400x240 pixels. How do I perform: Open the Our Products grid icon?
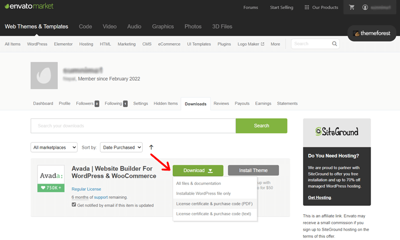(307, 7)
